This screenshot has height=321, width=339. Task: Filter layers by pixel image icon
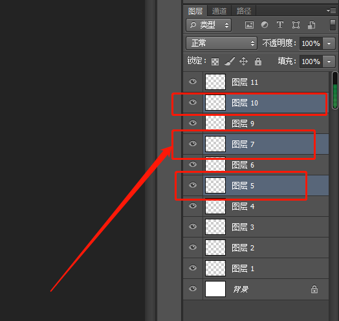pyautogui.click(x=249, y=25)
